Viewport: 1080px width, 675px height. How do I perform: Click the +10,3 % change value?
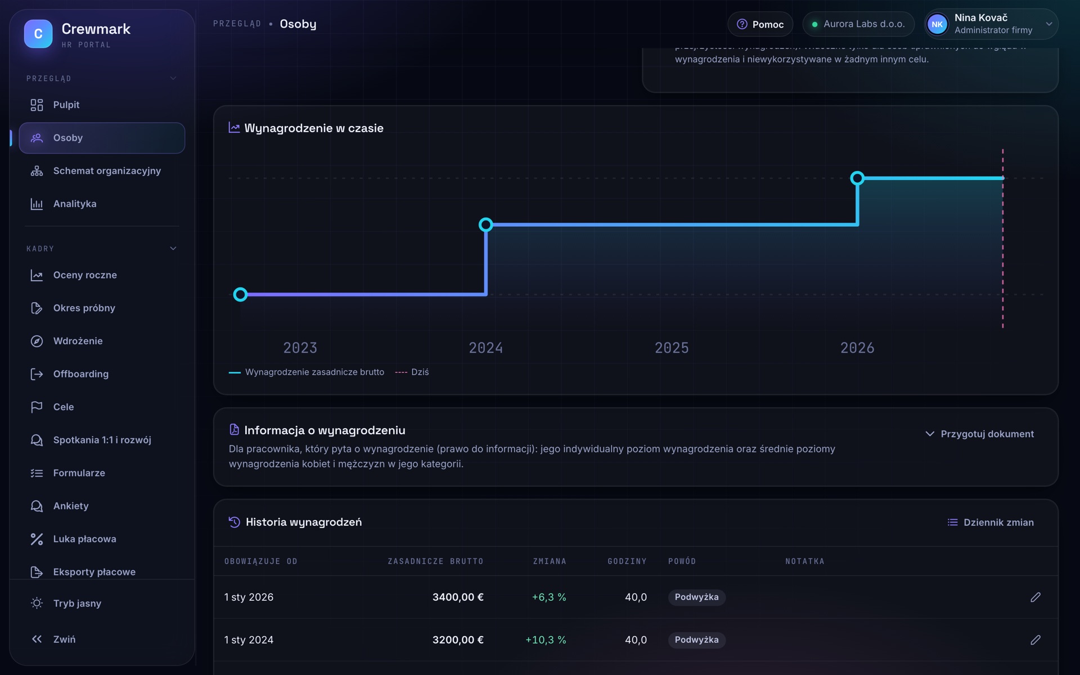(546, 640)
